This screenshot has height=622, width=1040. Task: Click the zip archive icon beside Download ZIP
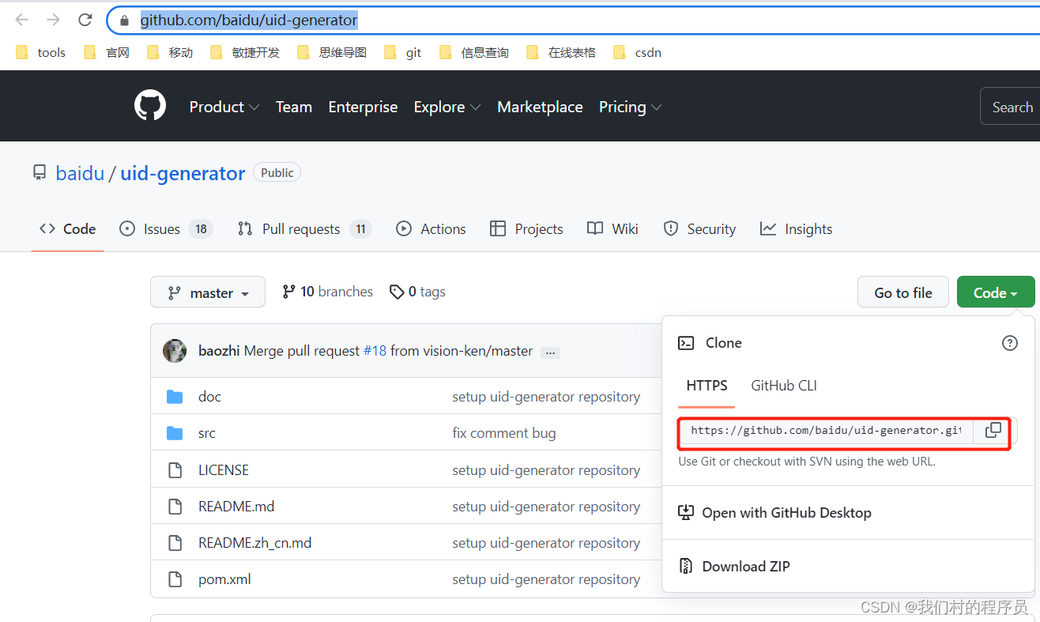(686, 566)
